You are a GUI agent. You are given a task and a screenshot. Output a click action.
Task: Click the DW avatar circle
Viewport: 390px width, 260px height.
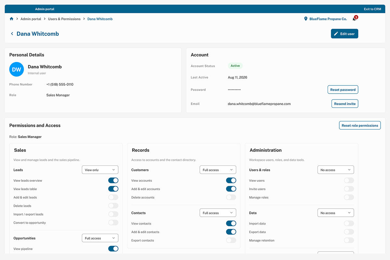(x=17, y=69)
